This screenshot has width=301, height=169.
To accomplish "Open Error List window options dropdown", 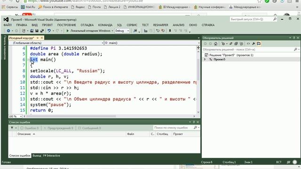I will [x=190, y=122].
